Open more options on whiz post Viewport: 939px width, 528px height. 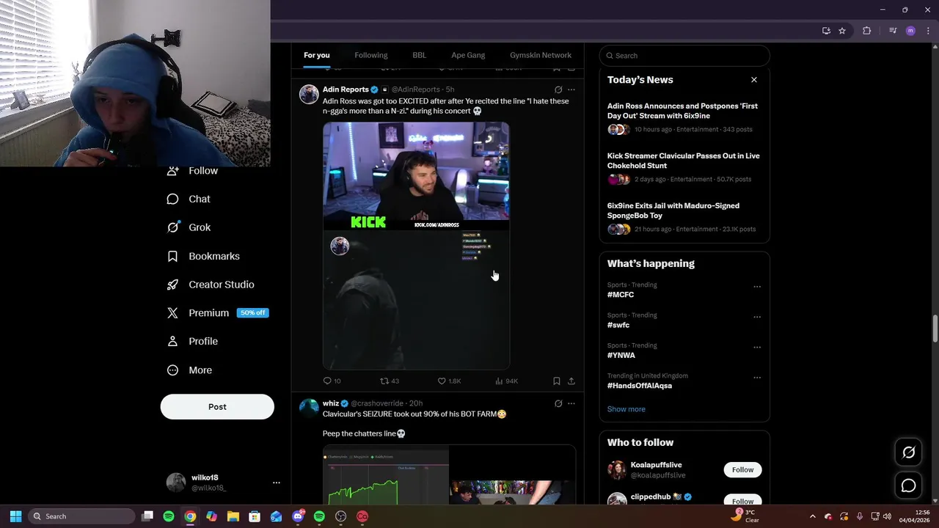[x=571, y=403]
